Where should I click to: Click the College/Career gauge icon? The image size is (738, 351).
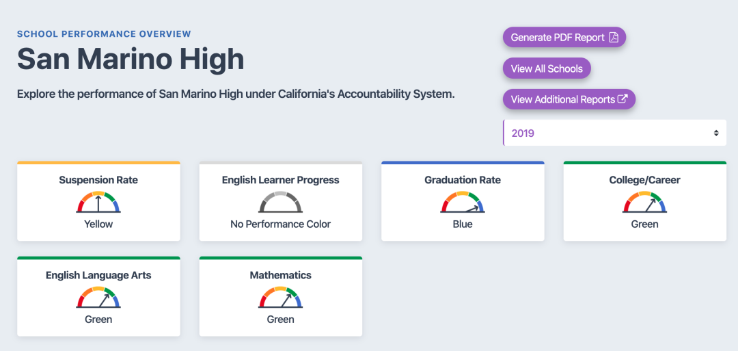point(645,202)
